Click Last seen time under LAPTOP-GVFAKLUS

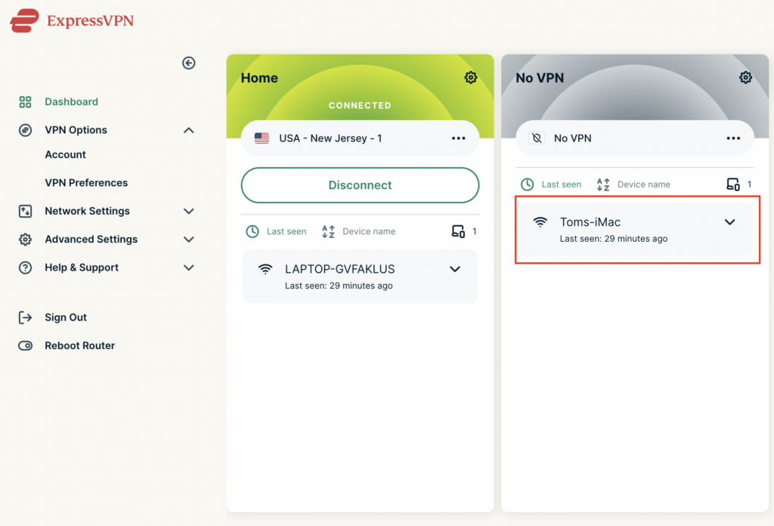(x=339, y=286)
